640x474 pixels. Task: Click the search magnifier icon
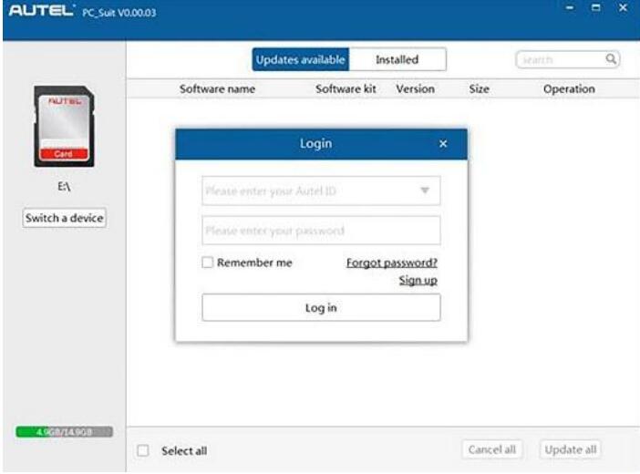click(x=611, y=59)
